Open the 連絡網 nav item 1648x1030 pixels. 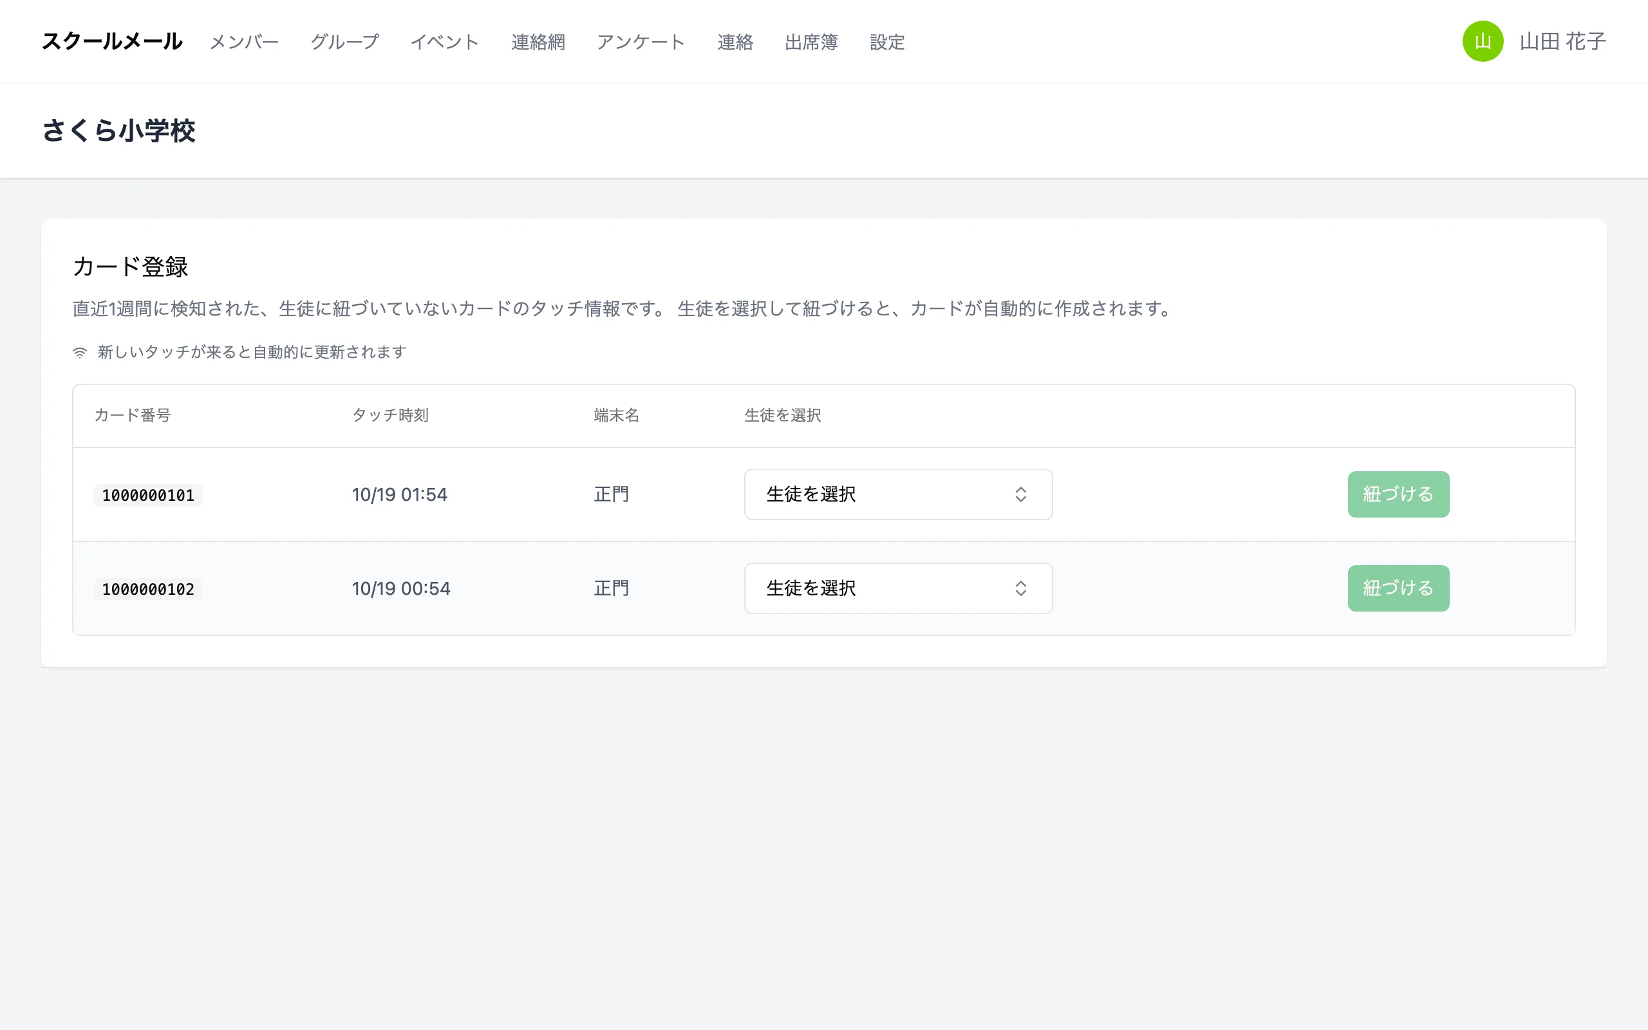tap(538, 42)
